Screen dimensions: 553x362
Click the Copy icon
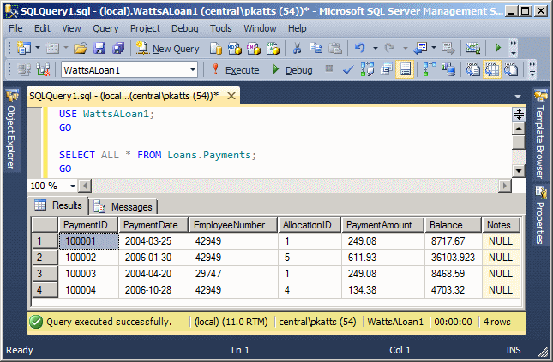pyautogui.click(x=316, y=48)
